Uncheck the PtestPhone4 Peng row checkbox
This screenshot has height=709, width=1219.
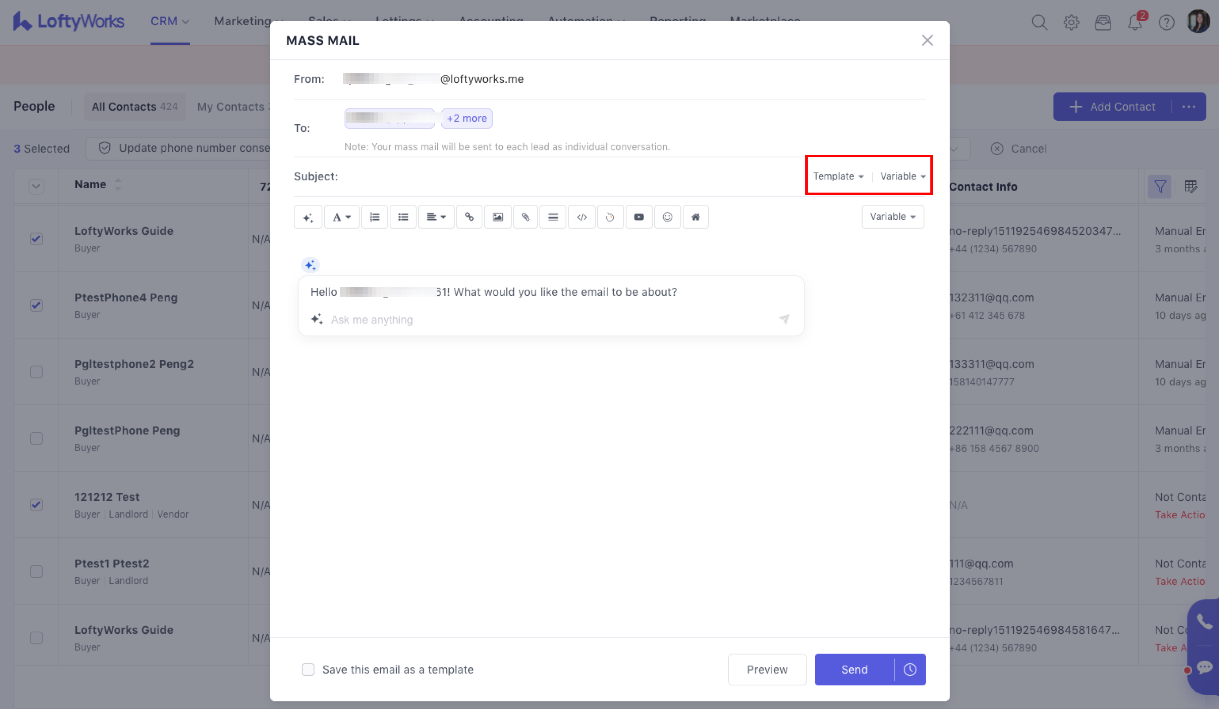click(36, 305)
